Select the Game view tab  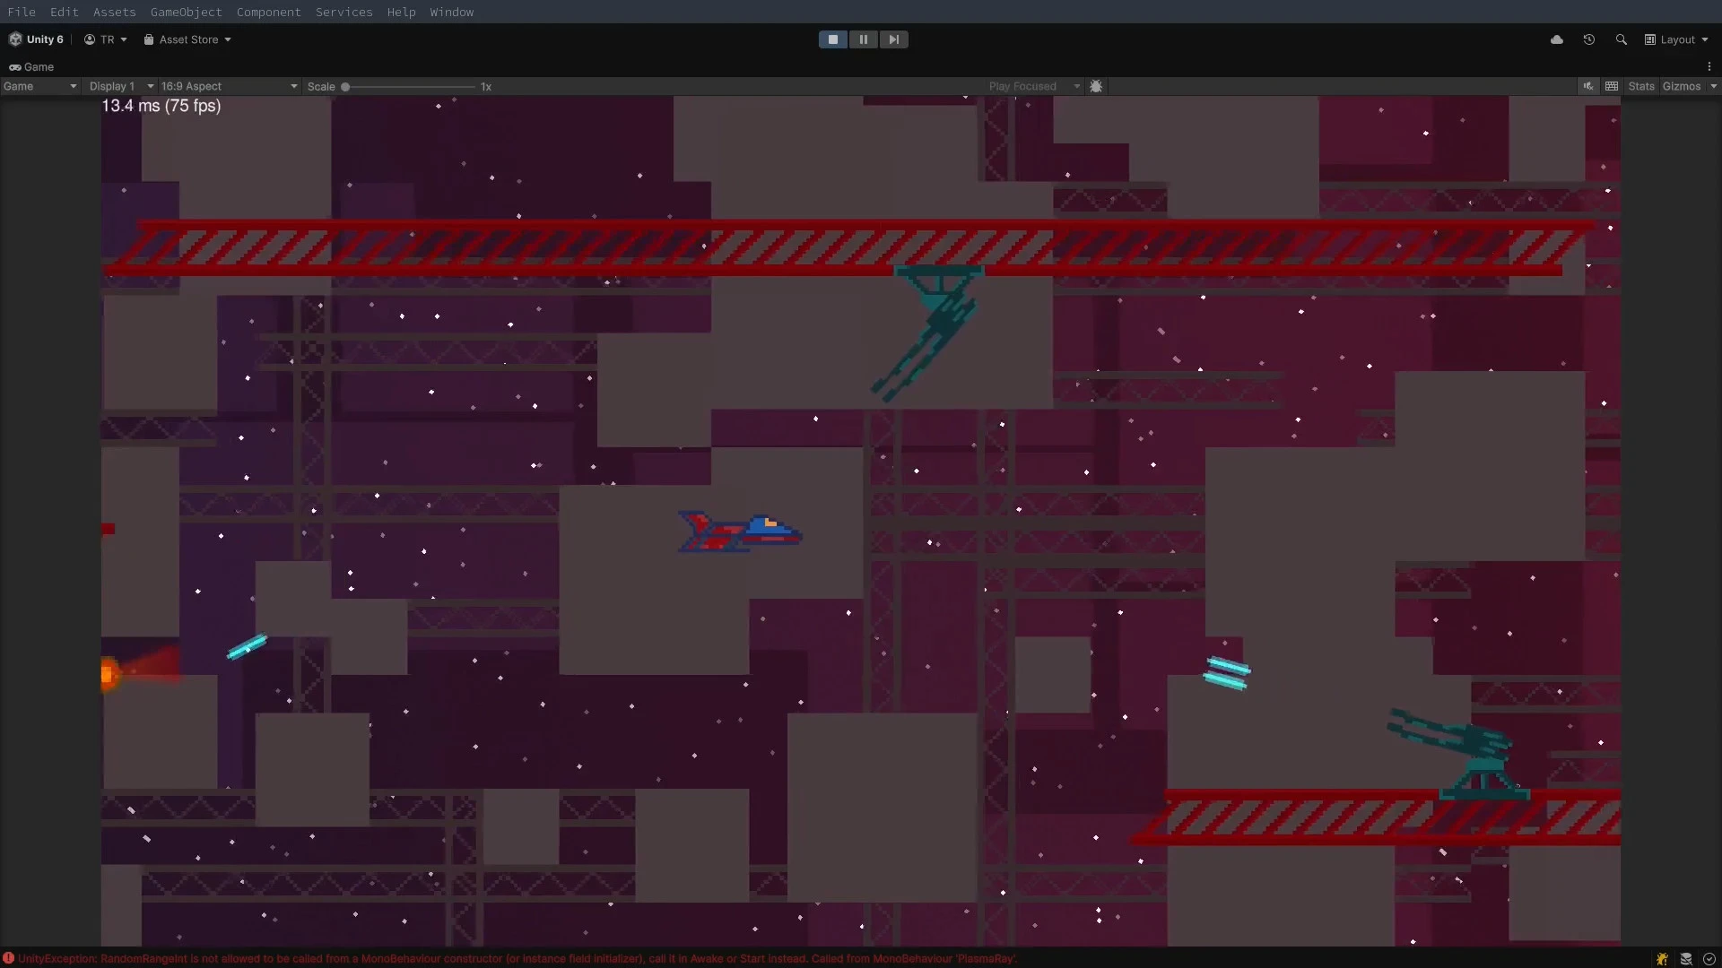click(x=31, y=66)
